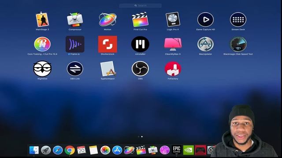This screenshot has width=282, height=158.
Task: Launch FxFactory
Action: tap(173, 69)
